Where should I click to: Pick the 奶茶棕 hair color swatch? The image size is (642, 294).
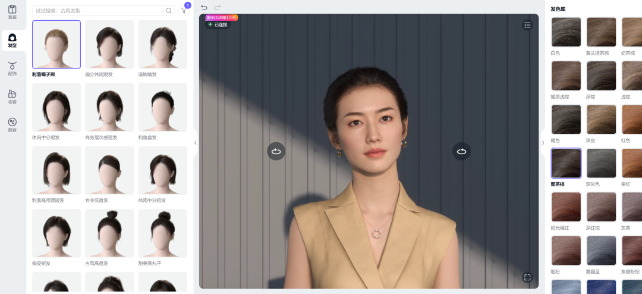(632, 32)
